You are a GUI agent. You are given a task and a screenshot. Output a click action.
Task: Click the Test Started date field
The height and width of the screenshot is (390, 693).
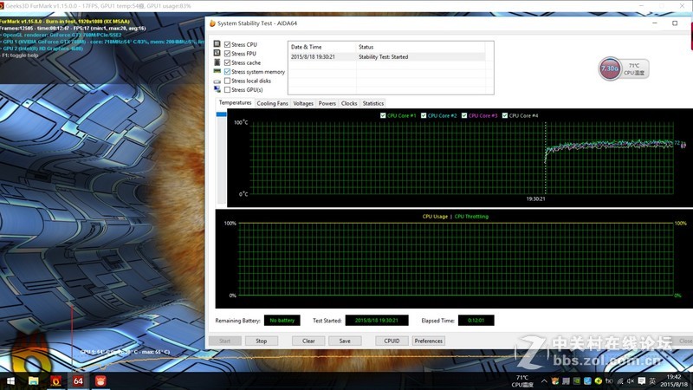[x=377, y=320]
